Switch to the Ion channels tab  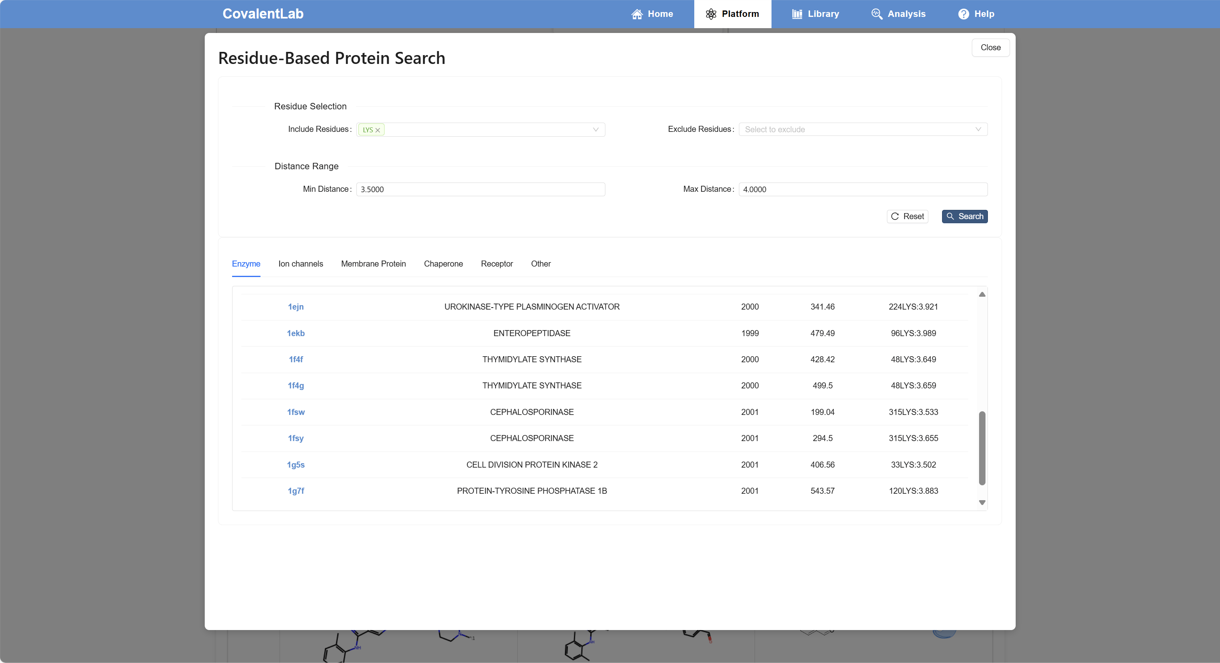coord(300,264)
